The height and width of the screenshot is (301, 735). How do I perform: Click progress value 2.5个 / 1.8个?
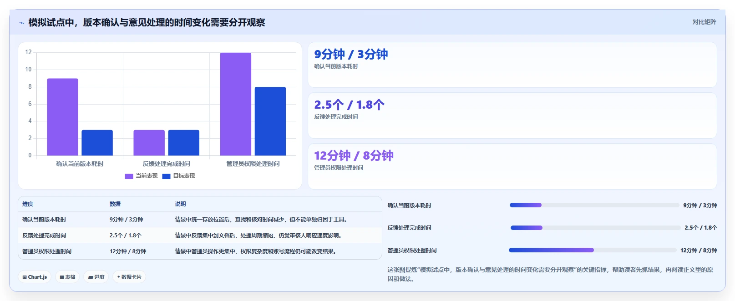tap(701, 228)
